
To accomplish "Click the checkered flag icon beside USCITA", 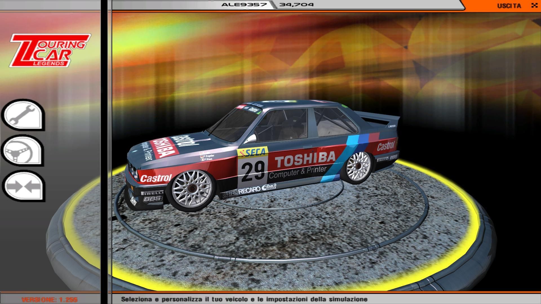I will (x=534, y=5).
